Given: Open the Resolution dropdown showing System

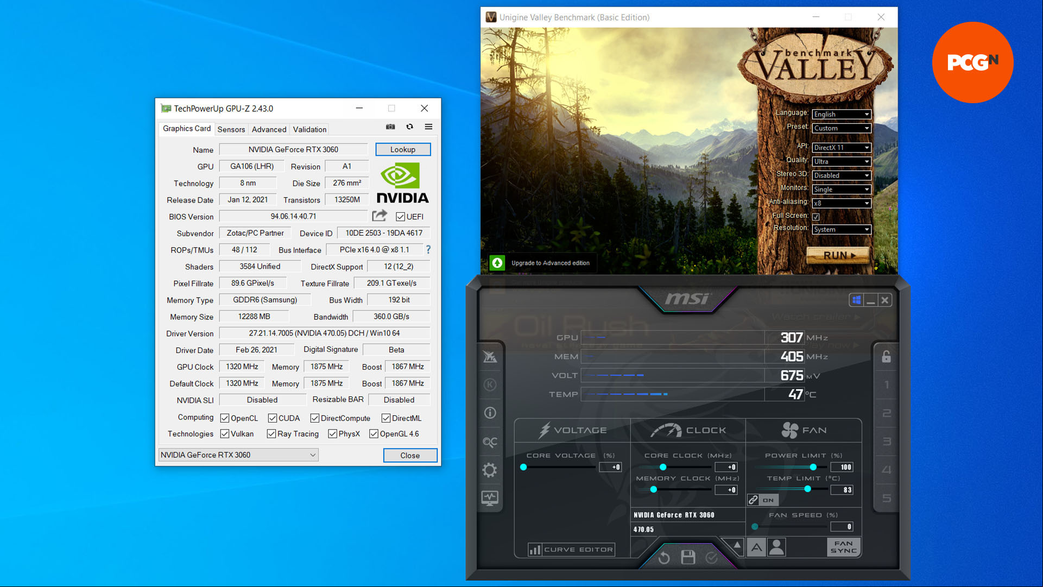Looking at the screenshot, I should (x=842, y=230).
